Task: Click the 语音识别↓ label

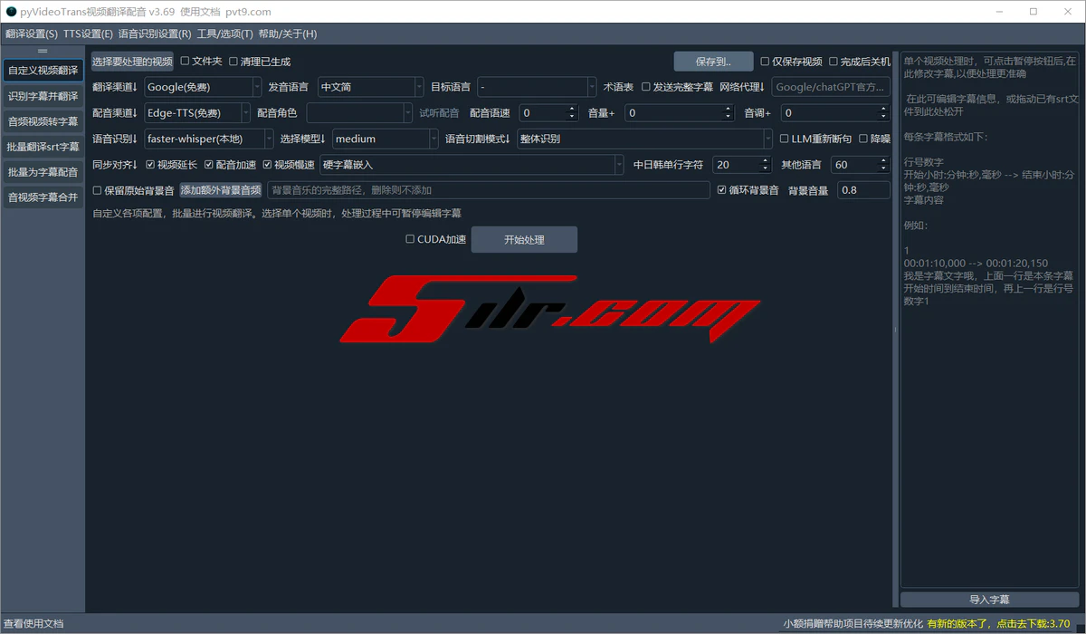Action: [x=115, y=139]
